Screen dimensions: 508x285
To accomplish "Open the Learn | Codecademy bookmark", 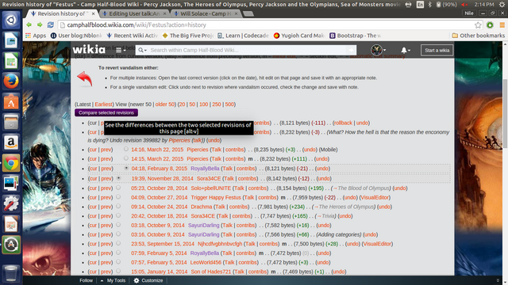I will (243, 36).
